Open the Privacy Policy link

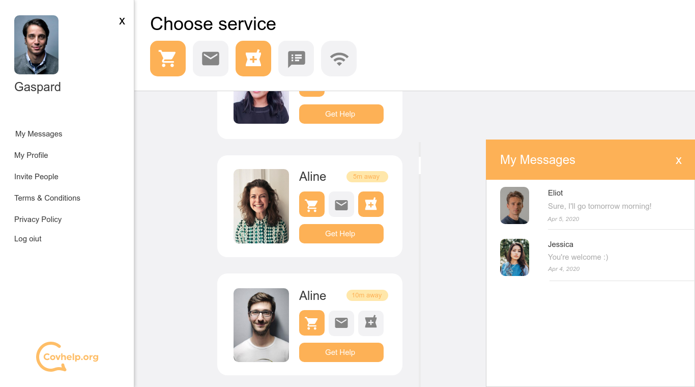tap(38, 219)
